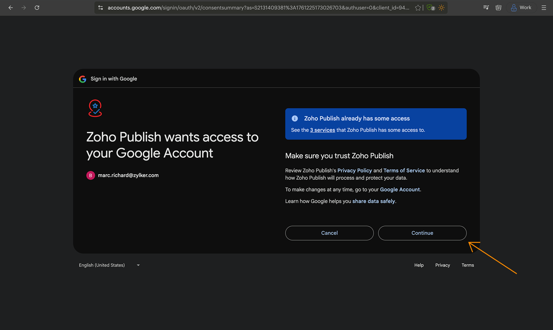The height and width of the screenshot is (330, 553).
Task: Click the Zoho Publish app logo
Action: [x=95, y=108]
